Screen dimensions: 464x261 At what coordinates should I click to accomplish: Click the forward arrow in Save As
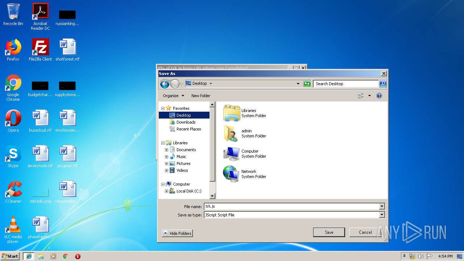pos(175,84)
